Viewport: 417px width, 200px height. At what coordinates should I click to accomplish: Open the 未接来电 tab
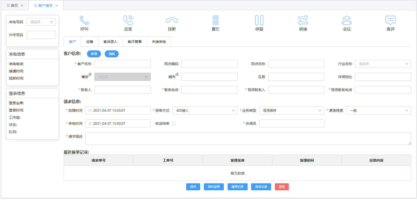pyautogui.click(x=159, y=42)
